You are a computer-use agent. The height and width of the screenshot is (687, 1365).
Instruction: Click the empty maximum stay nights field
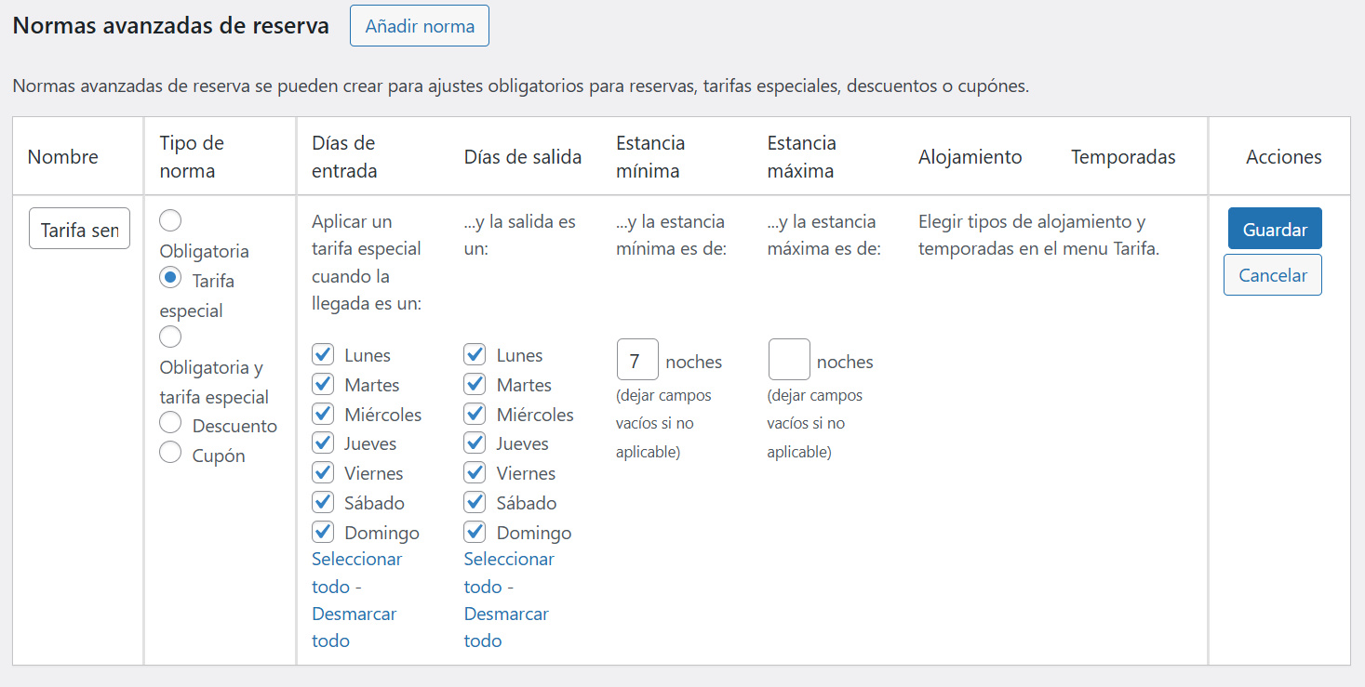tap(789, 360)
